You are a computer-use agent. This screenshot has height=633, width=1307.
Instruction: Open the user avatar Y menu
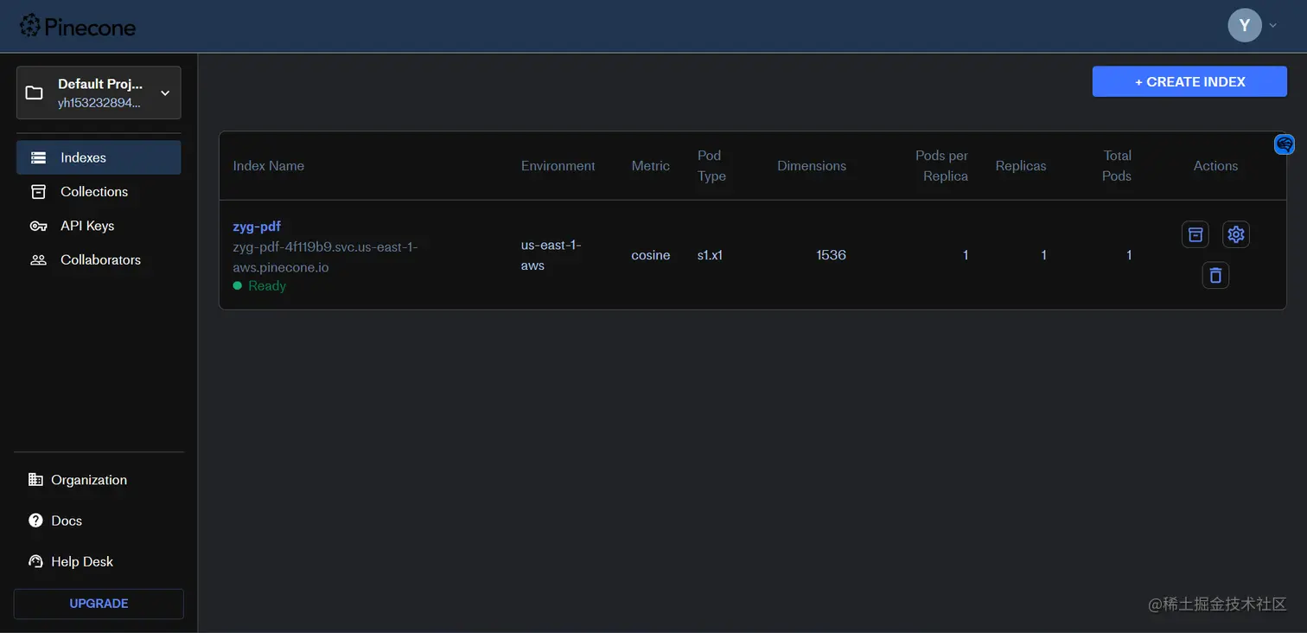(1245, 25)
